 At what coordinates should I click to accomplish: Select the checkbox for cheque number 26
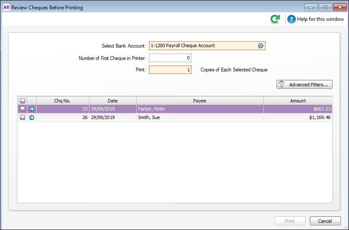point(23,117)
